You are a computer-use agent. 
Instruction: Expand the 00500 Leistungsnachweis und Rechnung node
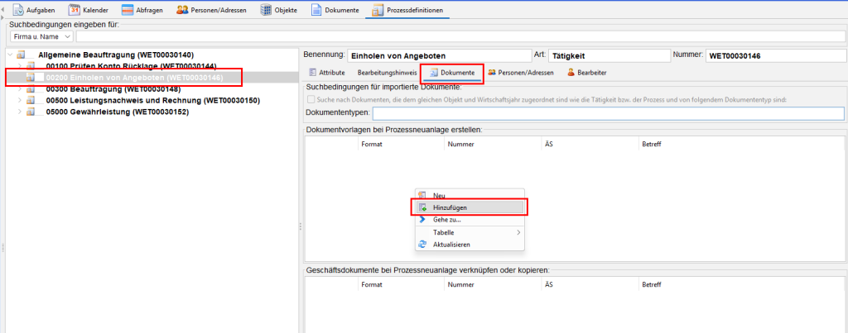19,101
